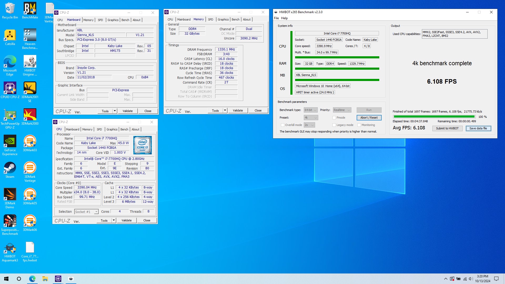Switch to Graphics tab in Memory CPU-Z window

(x=223, y=19)
